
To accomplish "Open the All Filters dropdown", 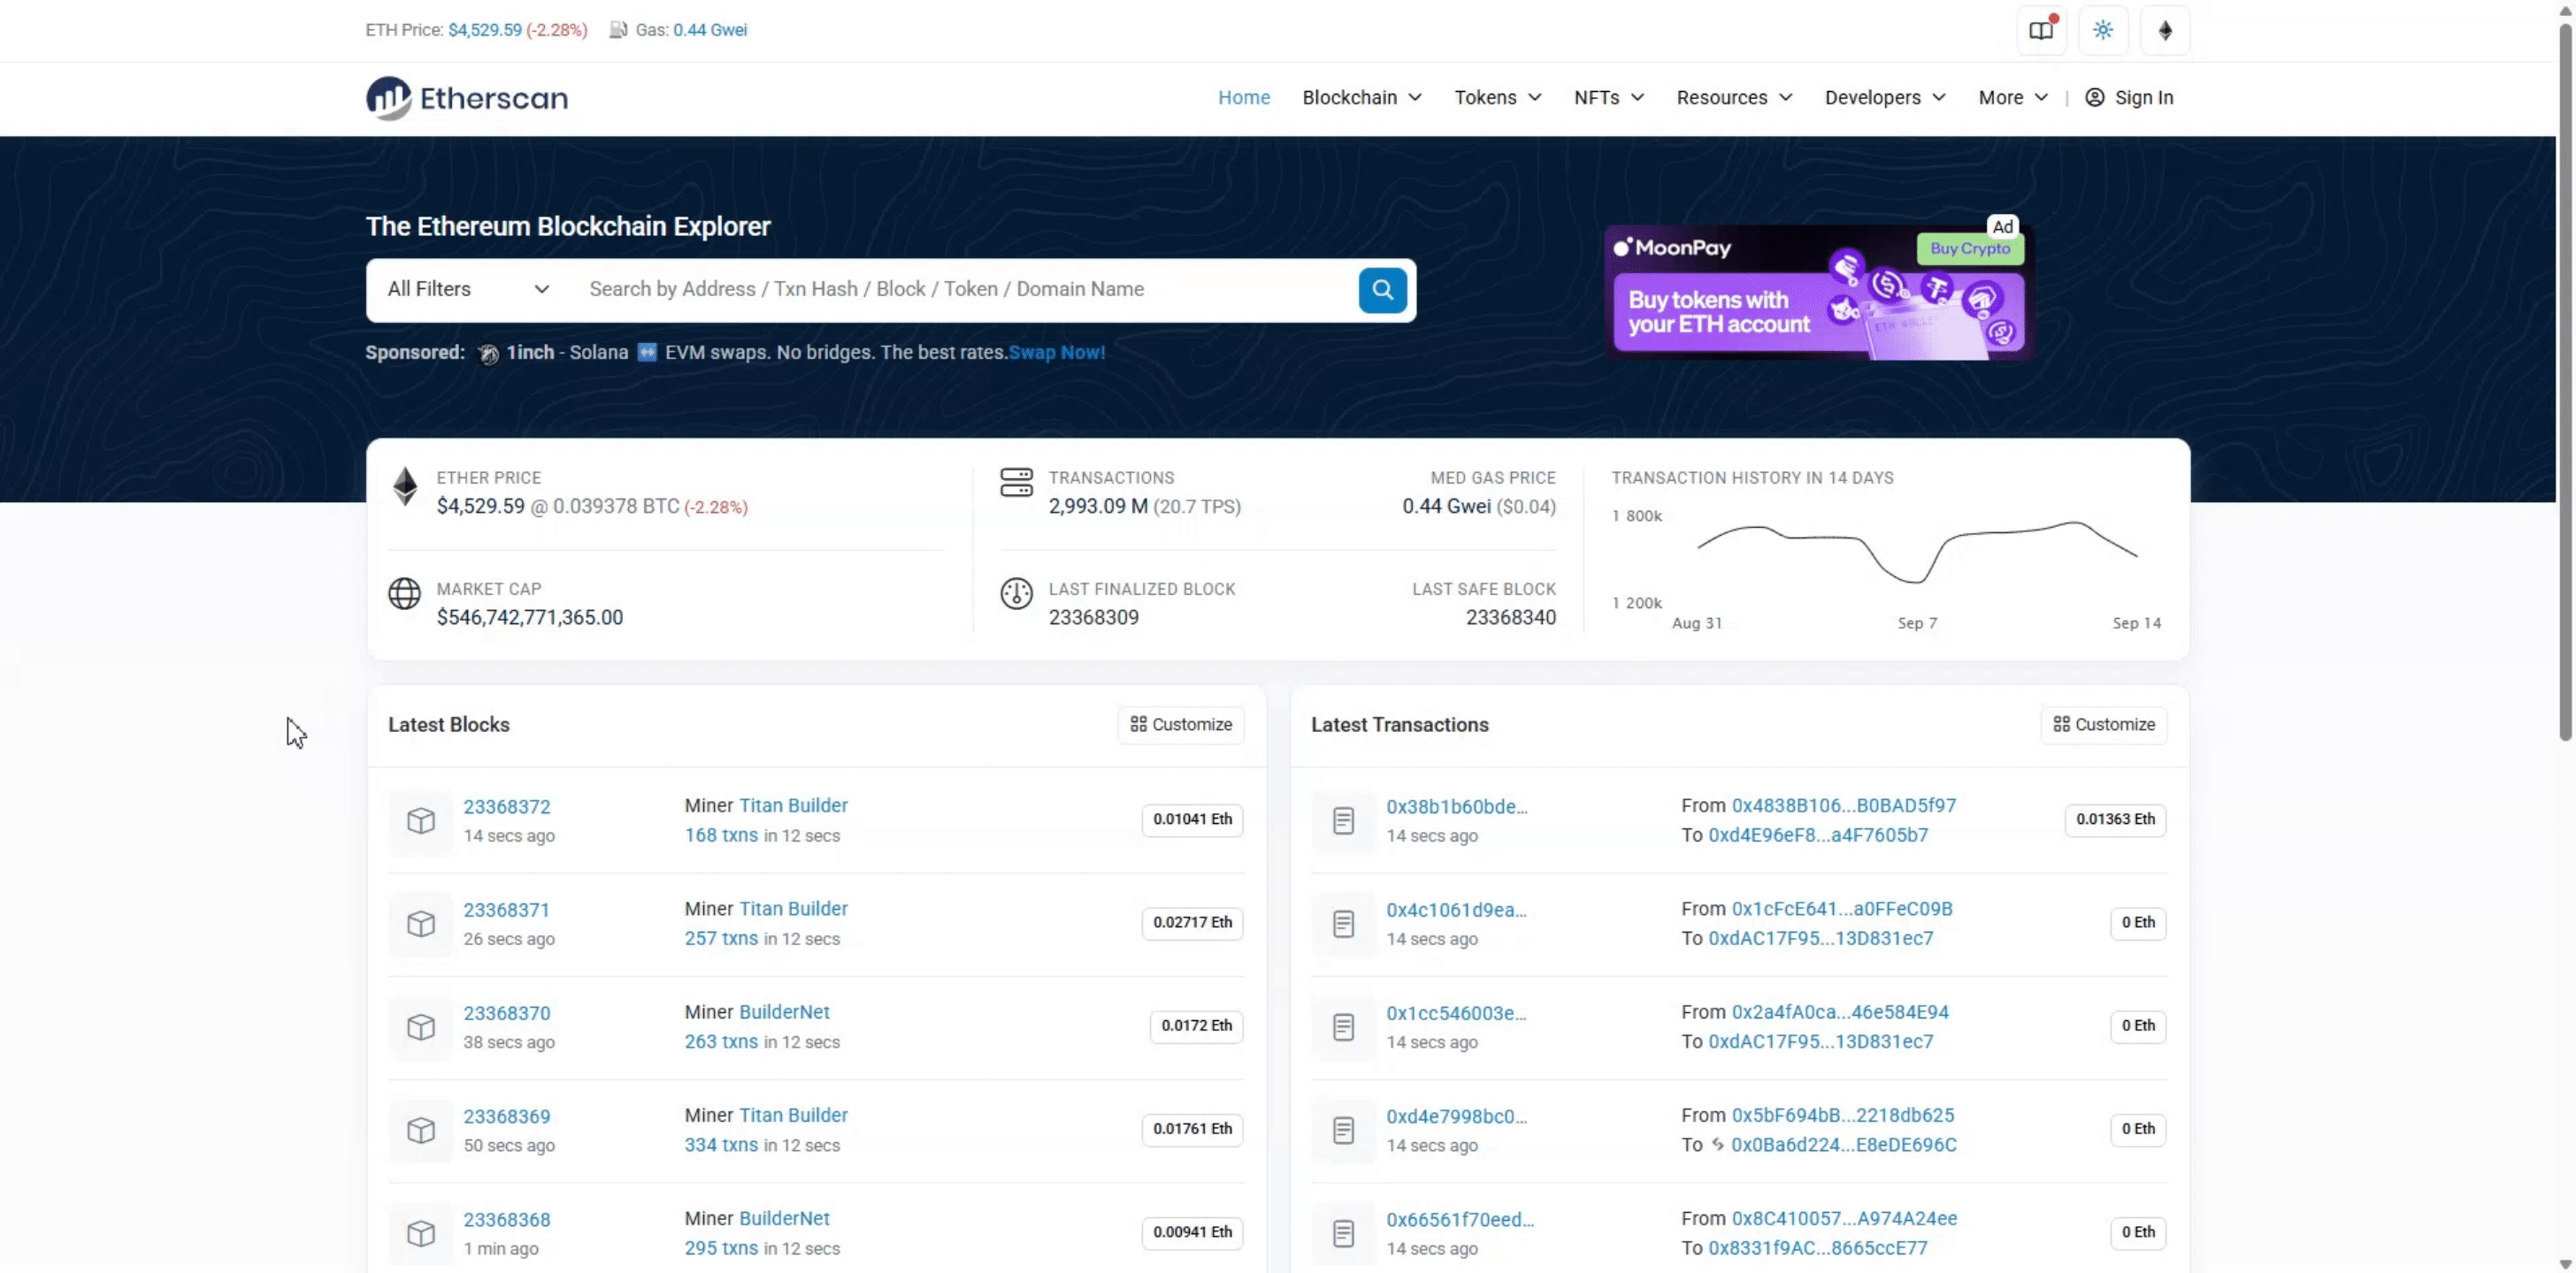I will [x=468, y=290].
